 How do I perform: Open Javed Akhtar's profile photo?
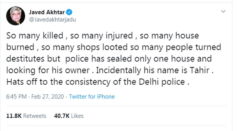15,16
